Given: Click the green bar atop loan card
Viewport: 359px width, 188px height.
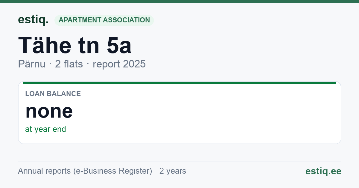Looking at the screenshot, I should [x=180, y=83].
